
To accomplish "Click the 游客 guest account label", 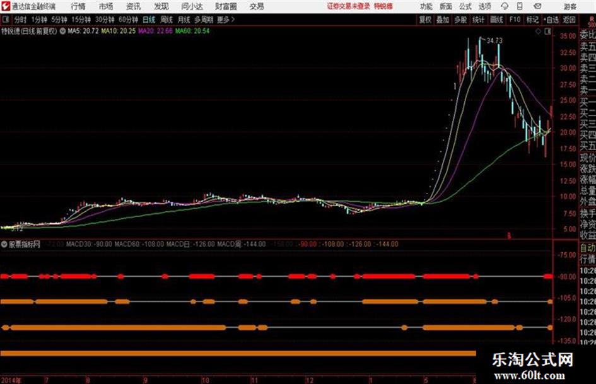I will point(570,6).
